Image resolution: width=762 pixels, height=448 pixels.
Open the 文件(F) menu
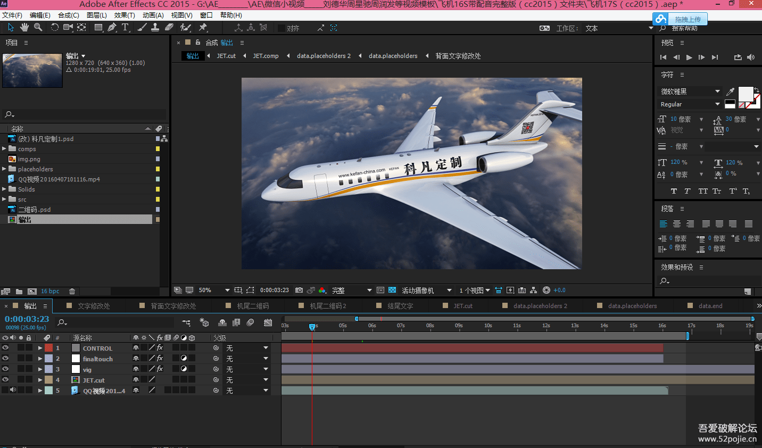tap(12, 15)
